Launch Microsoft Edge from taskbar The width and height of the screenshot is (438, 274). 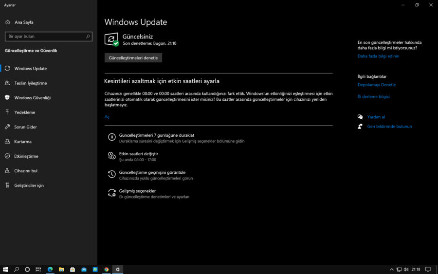(50, 270)
